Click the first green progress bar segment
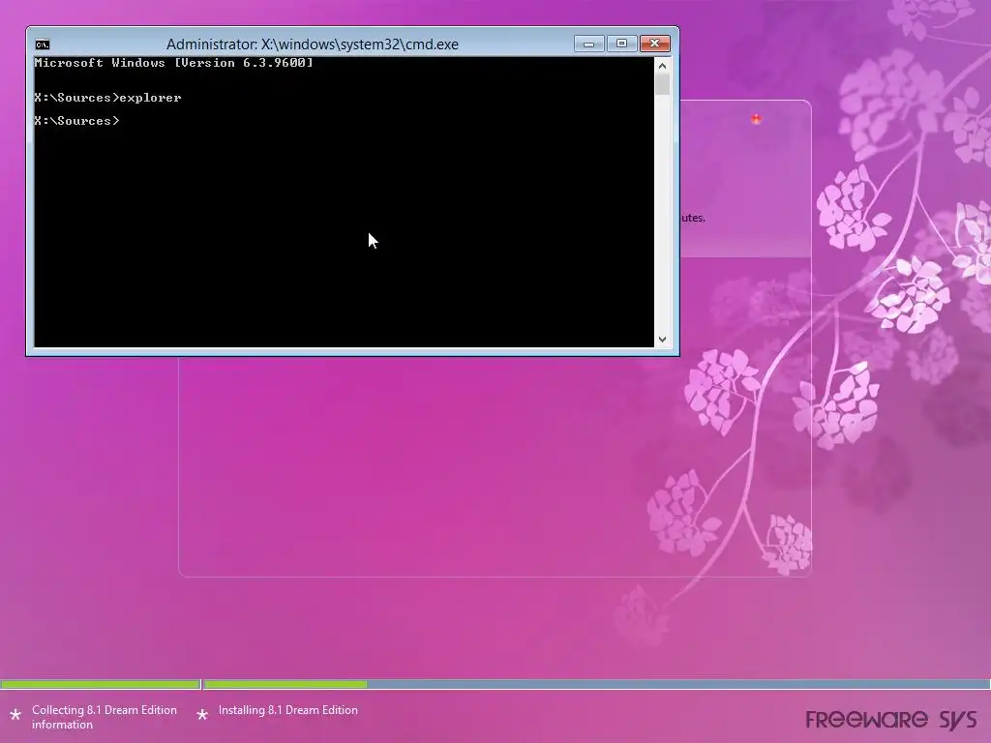 tap(100, 684)
